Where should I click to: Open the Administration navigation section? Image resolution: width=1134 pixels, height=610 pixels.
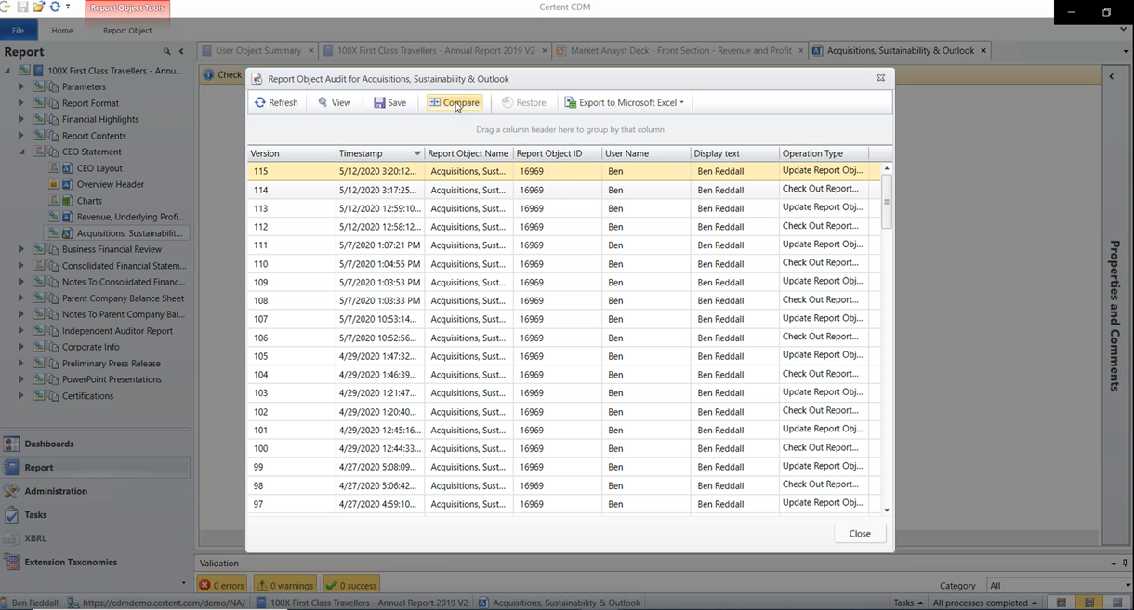(x=95, y=491)
